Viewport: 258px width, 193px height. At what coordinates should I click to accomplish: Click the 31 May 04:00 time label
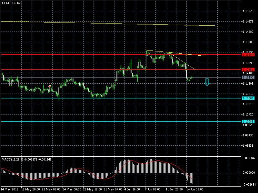(x=113, y=189)
